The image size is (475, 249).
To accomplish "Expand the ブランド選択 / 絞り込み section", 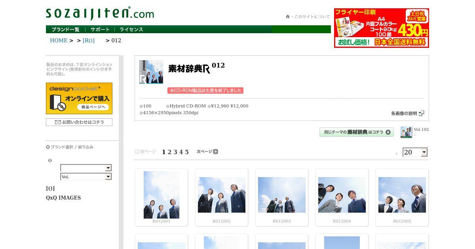I will tap(70, 147).
